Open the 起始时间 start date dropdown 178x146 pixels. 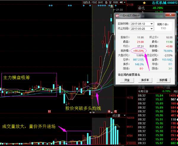click(152, 24)
